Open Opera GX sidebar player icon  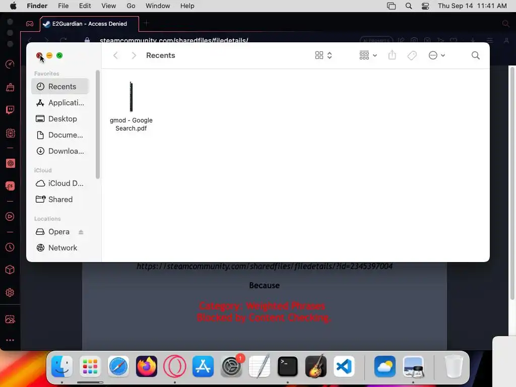(x=10, y=217)
